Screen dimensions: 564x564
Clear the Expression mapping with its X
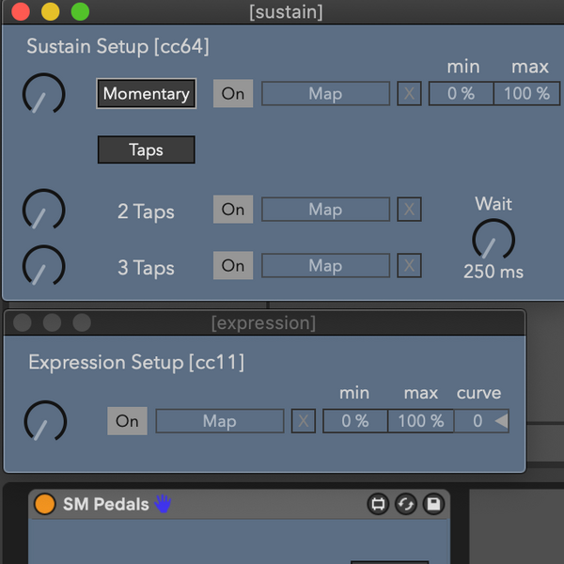point(303,421)
